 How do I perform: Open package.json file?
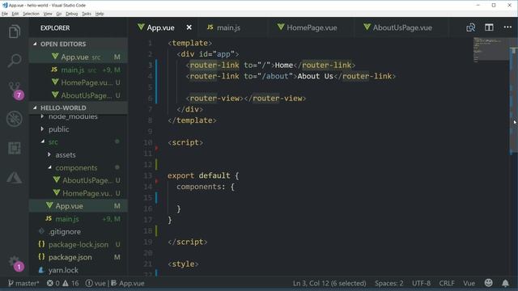[79, 257]
